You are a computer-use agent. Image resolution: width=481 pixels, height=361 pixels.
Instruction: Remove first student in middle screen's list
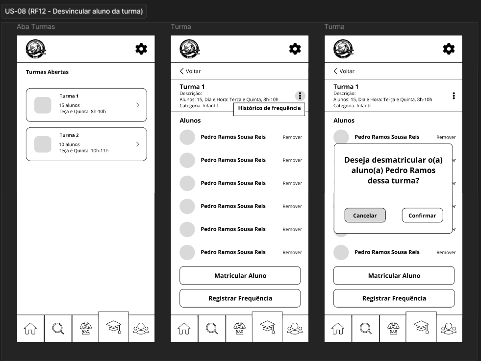[292, 137]
